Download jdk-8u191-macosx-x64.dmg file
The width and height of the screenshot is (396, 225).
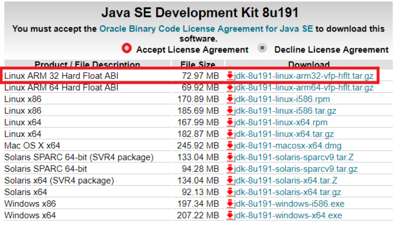(x=288, y=146)
